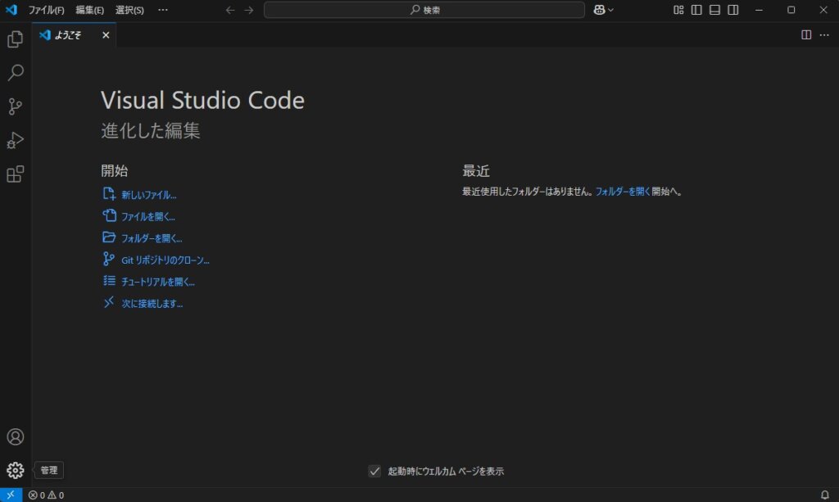Screen dimensions: 839x502
Task: Minimize the VS Code window
Action: (759, 10)
